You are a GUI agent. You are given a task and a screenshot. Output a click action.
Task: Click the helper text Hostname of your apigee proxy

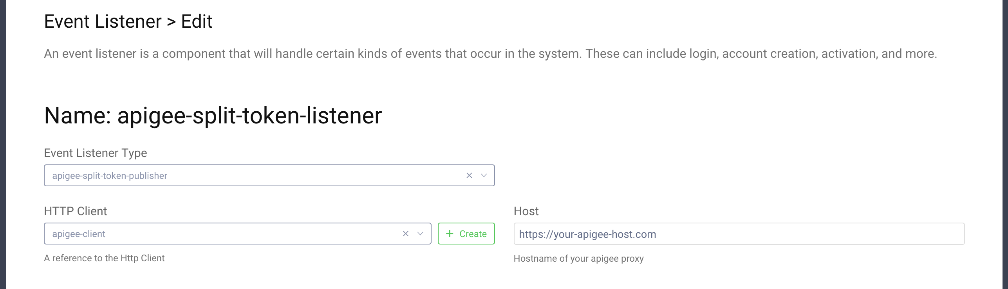(579, 258)
